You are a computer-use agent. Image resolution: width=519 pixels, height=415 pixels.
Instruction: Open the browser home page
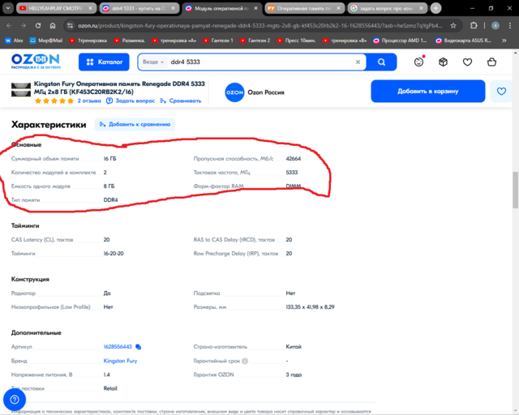53,25
